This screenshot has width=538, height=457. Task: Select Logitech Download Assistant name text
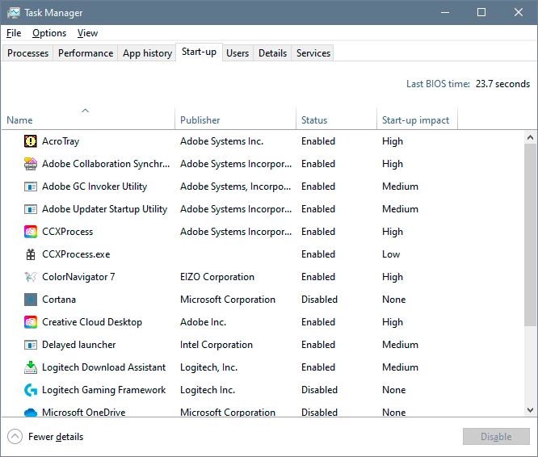coord(104,367)
